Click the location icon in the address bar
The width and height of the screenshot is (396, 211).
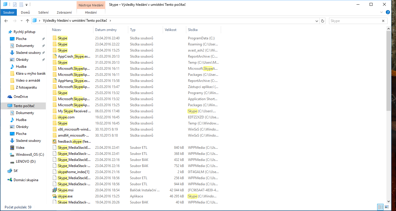pyautogui.click(x=35, y=21)
